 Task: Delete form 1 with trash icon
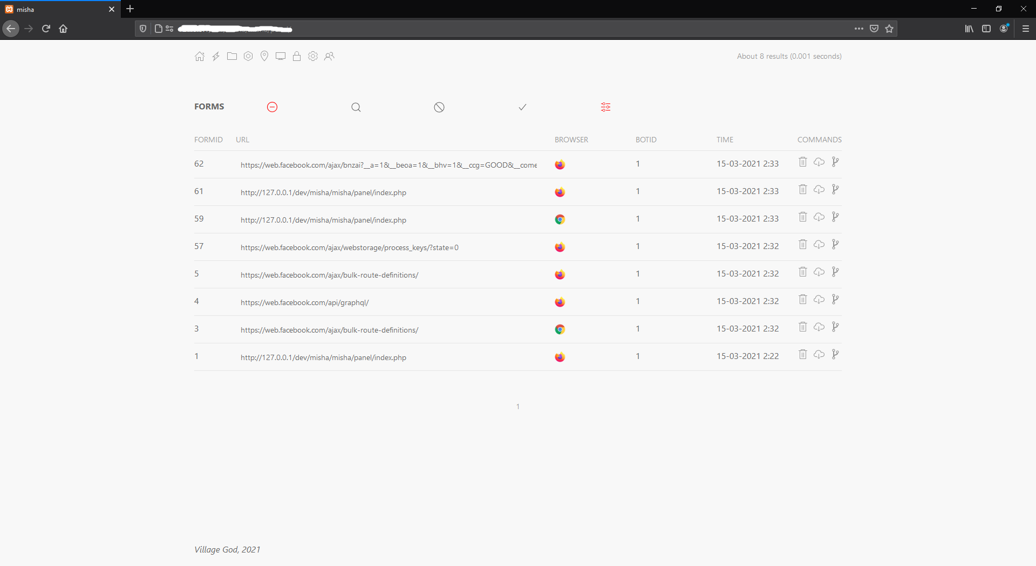803,354
